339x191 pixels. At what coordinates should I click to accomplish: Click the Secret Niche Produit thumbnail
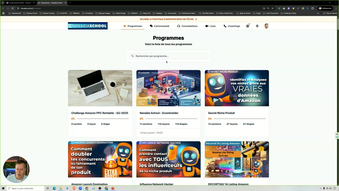tap(237, 88)
